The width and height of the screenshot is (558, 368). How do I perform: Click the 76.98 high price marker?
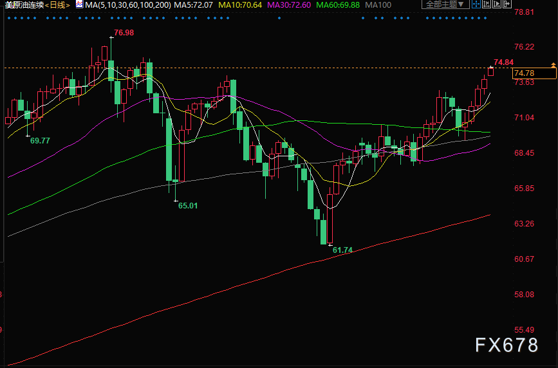124,33
